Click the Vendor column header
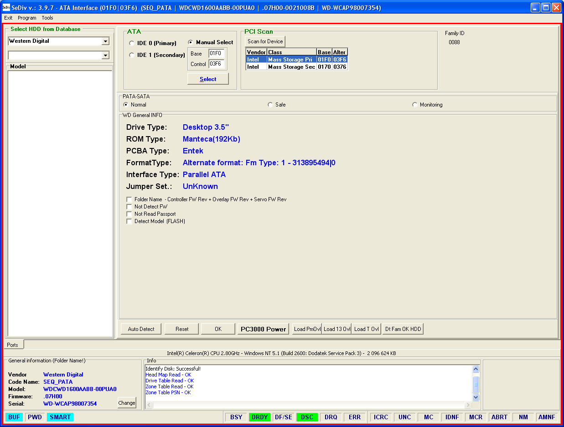The image size is (564, 427). pos(256,52)
